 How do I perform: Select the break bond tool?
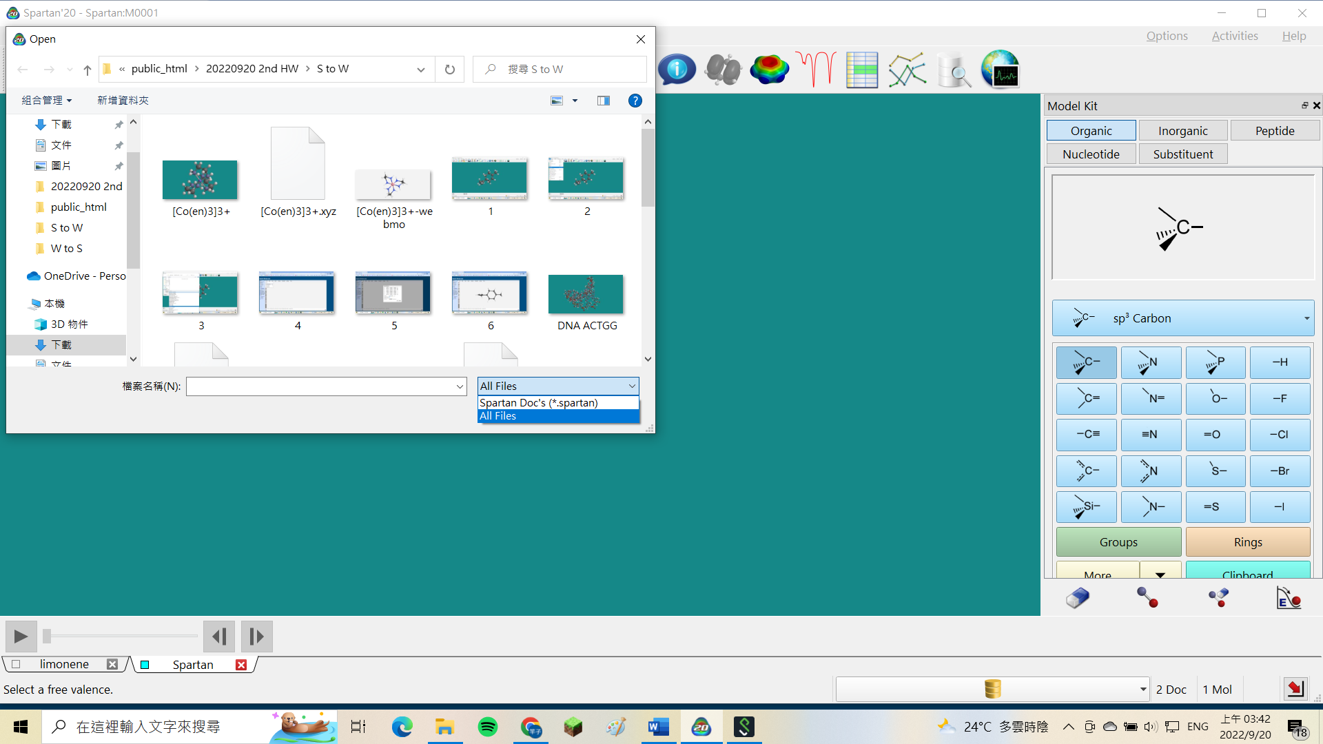(1218, 597)
